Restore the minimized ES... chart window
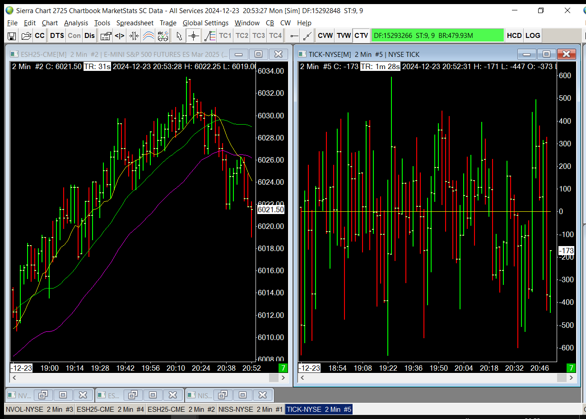 133,395
